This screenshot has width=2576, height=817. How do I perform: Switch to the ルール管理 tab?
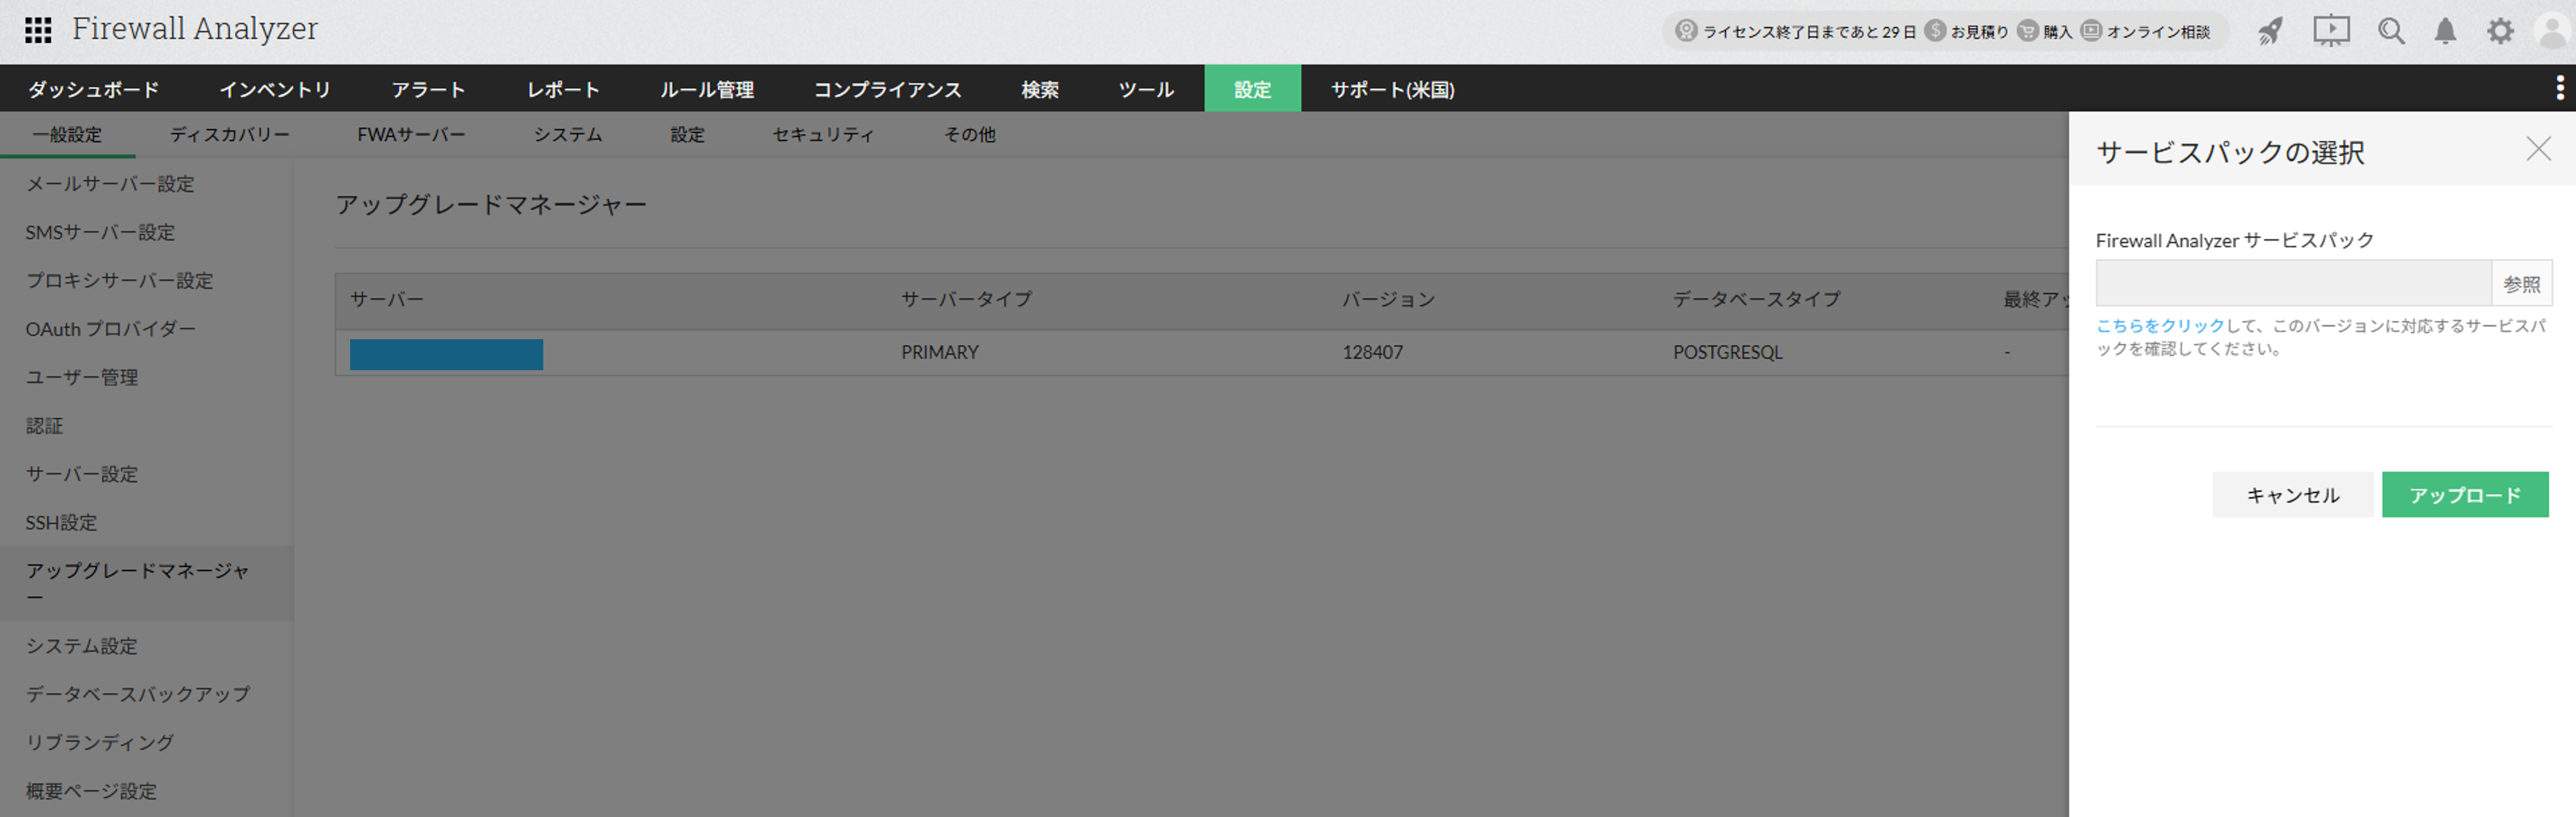706,90
